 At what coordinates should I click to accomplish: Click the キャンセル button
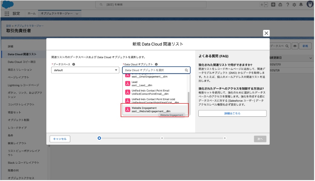coord(60,139)
